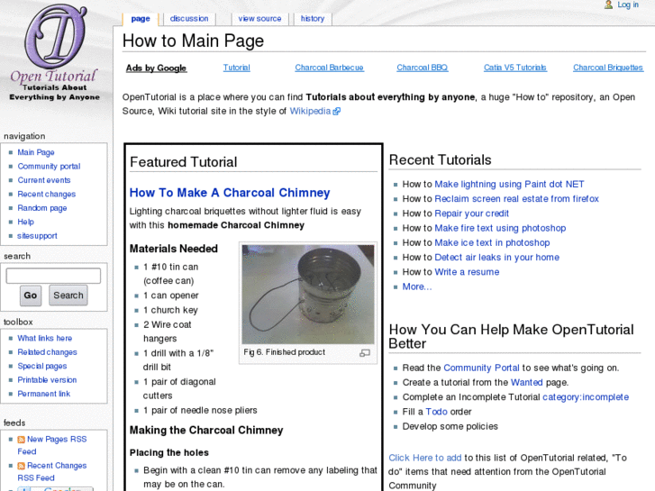The width and height of the screenshot is (655, 491).
Task: Open the Log in link
Action: click(628, 5)
